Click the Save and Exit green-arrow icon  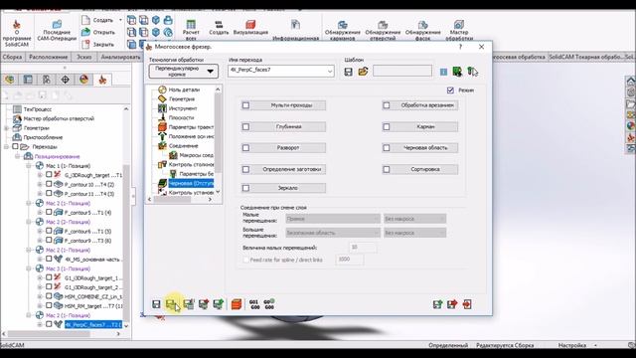click(x=437, y=304)
